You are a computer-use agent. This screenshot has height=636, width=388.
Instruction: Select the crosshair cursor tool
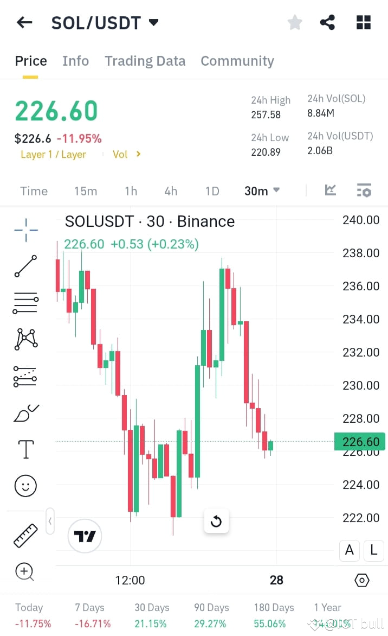24,230
